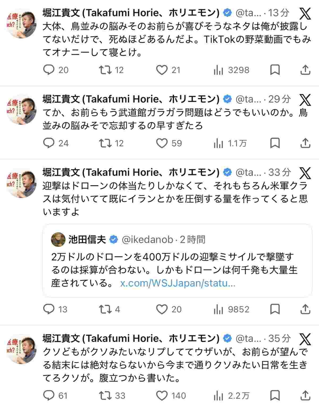The image size is (319, 411).
Task: Like the 35分 post with 140 likes
Action: (161, 396)
